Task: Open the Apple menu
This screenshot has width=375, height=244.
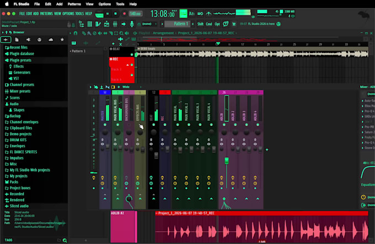Action: click(7, 4)
